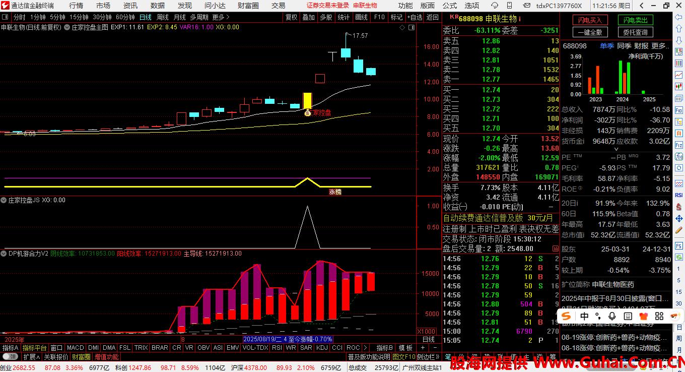
Task: Select the KDJ indicator tab
Action: click(322, 348)
